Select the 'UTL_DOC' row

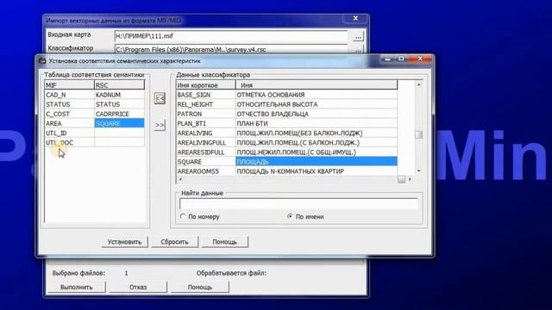[95, 143]
